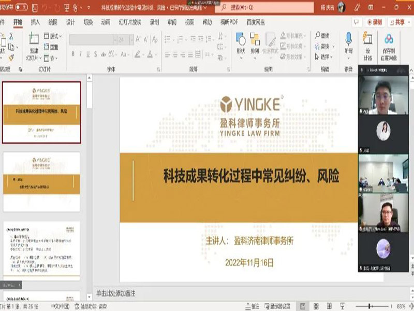The height and width of the screenshot is (311, 414).
Task: Expand the 共享 share dropdown
Action: [x=408, y=22]
